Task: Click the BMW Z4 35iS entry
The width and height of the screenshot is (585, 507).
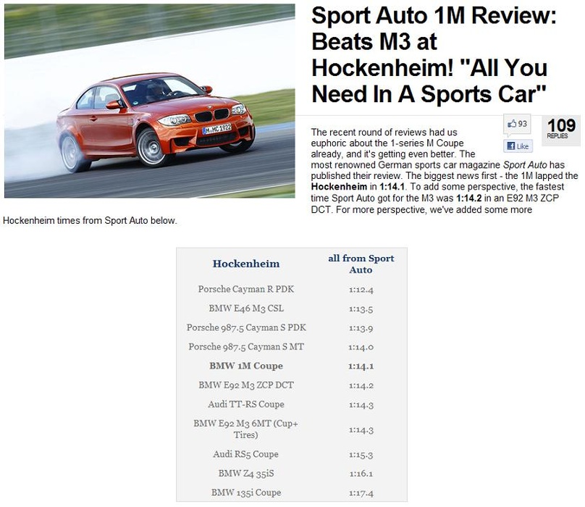Action: coord(246,474)
